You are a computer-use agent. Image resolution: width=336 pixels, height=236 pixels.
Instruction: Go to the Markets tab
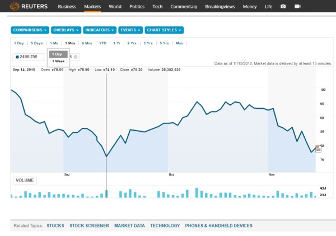pyautogui.click(x=92, y=7)
